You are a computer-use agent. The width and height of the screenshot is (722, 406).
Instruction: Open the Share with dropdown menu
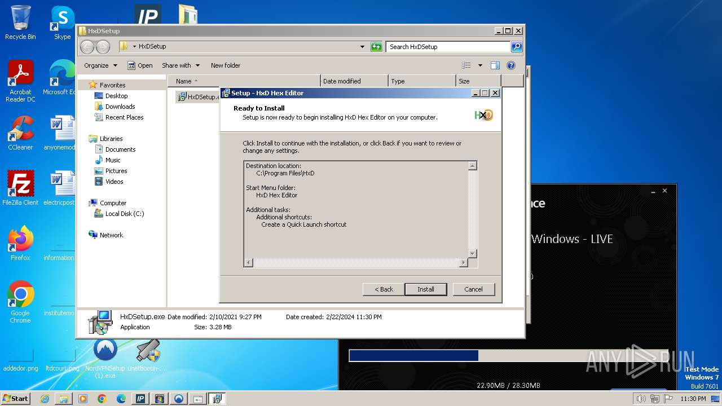180,65
